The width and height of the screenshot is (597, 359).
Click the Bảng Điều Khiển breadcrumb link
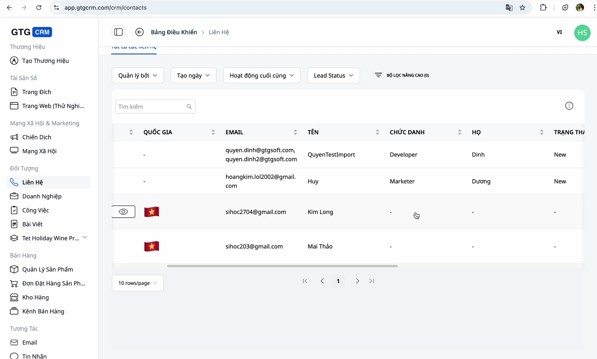(x=174, y=32)
